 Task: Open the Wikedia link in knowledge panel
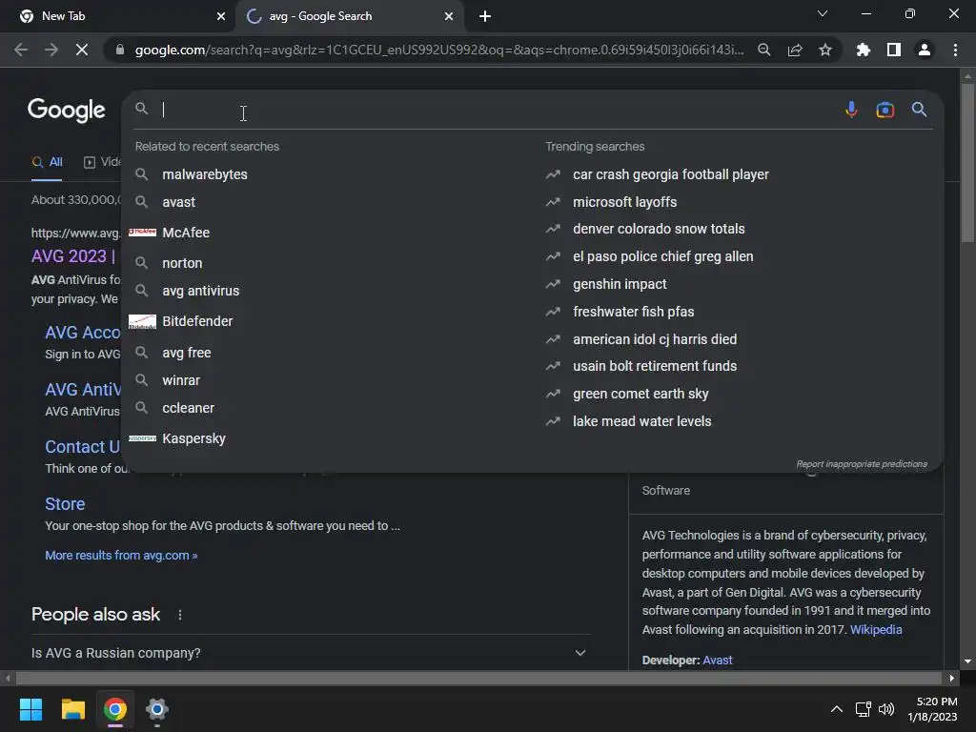[x=876, y=629]
